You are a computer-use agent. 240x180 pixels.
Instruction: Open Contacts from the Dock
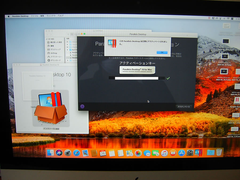(x=94, y=153)
